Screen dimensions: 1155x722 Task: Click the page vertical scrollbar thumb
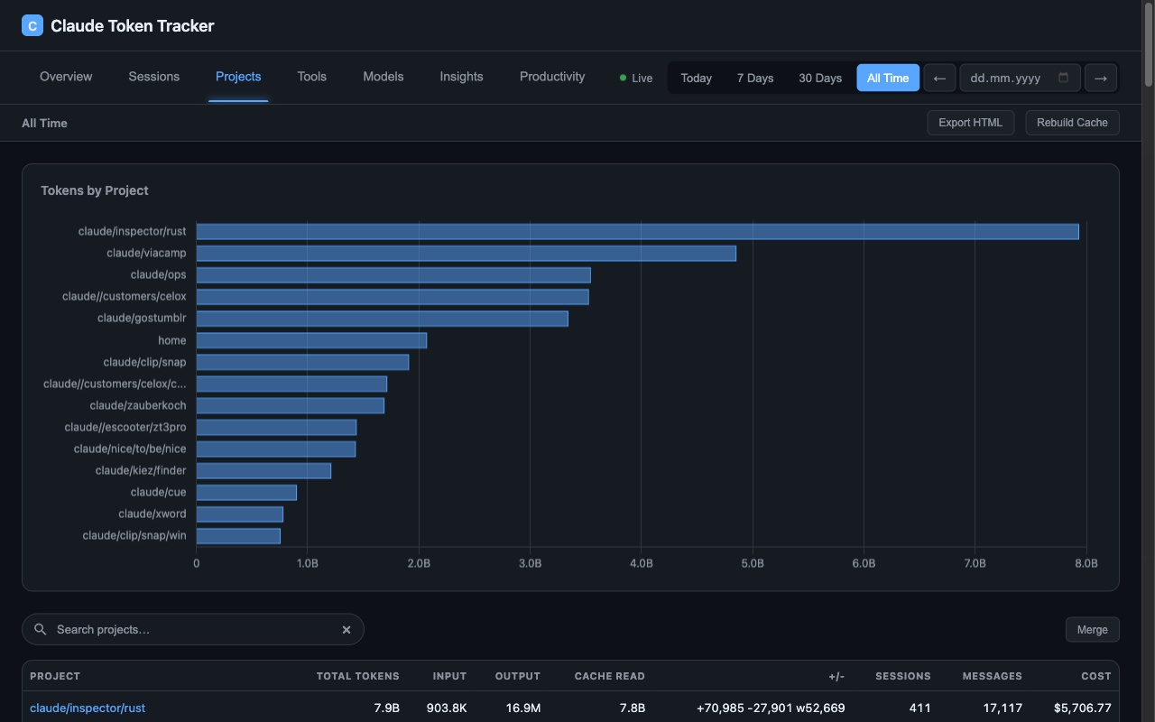click(1148, 45)
